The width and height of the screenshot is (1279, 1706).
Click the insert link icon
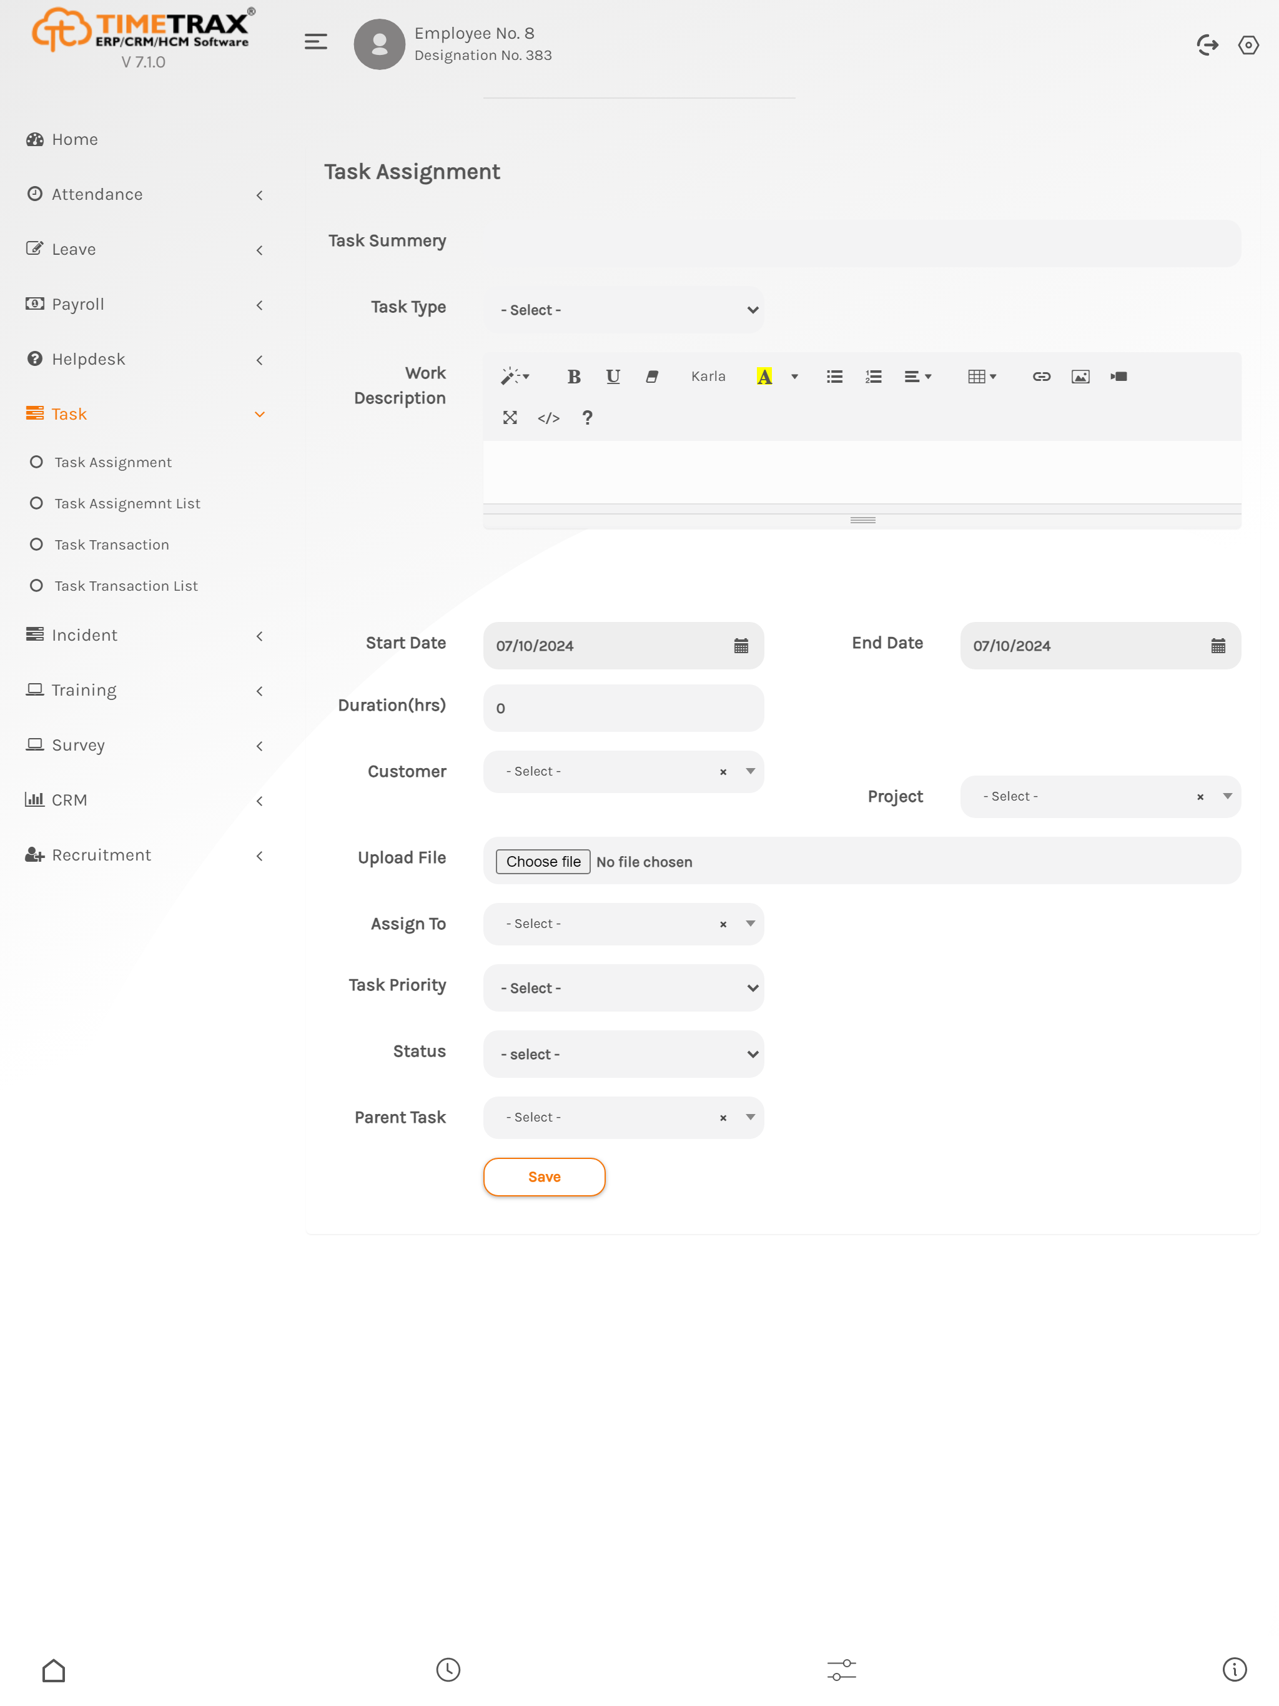point(1042,377)
